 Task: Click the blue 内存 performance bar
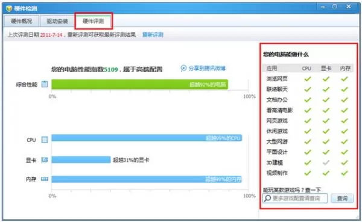click(x=147, y=179)
